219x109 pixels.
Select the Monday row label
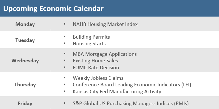click(x=25, y=24)
